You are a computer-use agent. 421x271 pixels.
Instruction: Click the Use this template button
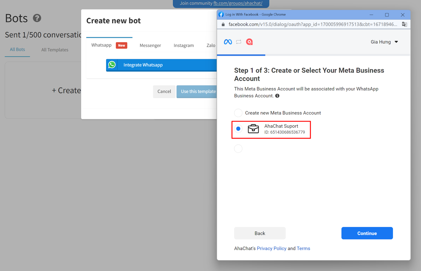coord(197,92)
